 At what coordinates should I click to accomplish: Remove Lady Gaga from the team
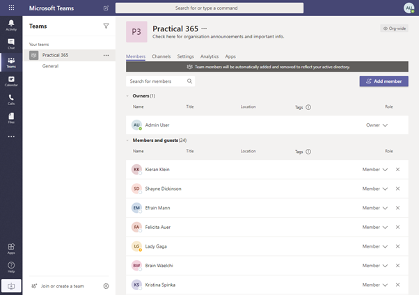[397, 246]
